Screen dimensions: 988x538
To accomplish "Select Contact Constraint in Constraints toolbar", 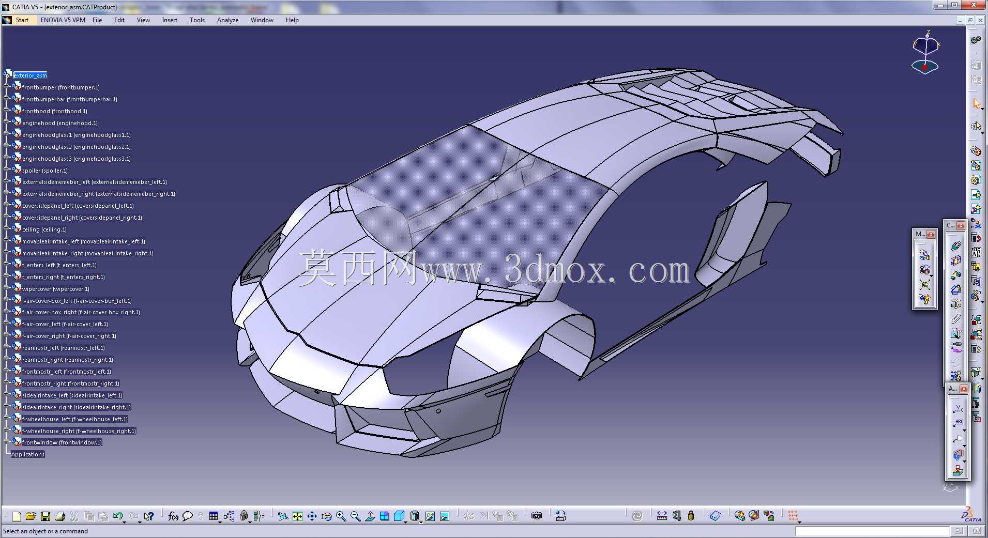I will 956,260.
